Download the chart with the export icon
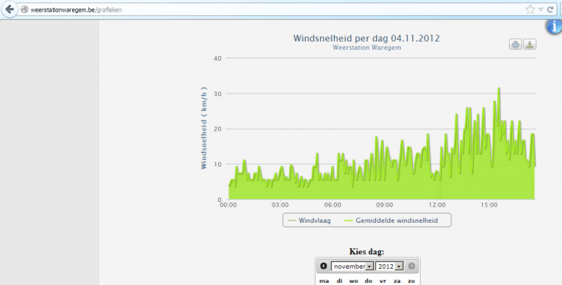562x285 pixels. tap(530, 45)
